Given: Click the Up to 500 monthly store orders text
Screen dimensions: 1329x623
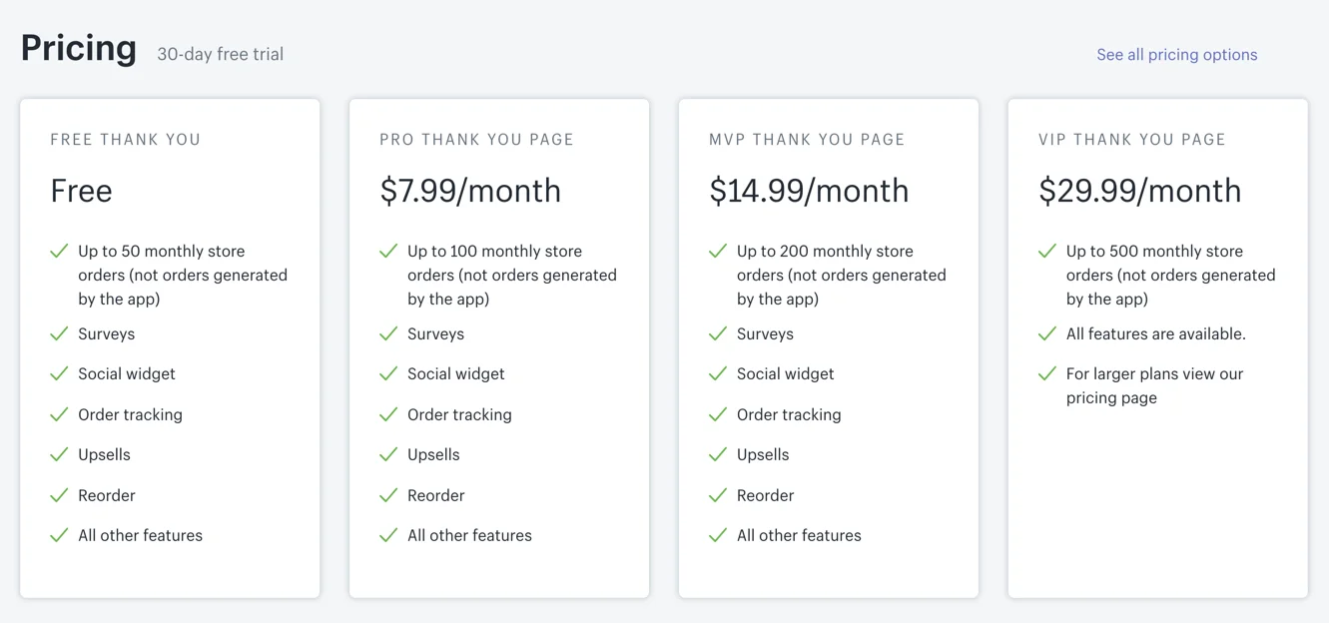Looking at the screenshot, I should click(1170, 275).
